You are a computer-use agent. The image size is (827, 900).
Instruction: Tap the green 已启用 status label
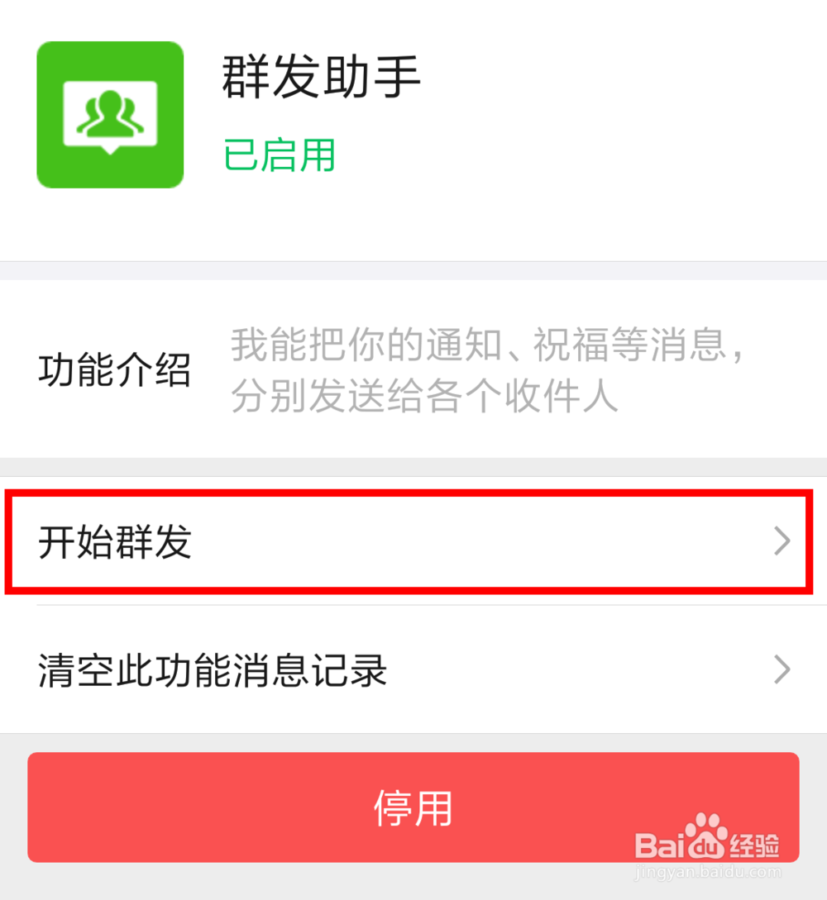(x=280, y=155)
